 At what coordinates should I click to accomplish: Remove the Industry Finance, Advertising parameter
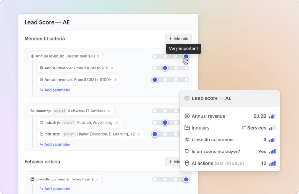[117, 123]
